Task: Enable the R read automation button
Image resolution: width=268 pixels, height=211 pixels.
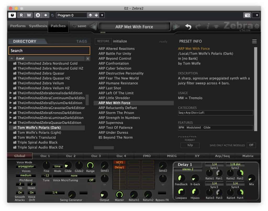Action: click(x=21, y=15)
